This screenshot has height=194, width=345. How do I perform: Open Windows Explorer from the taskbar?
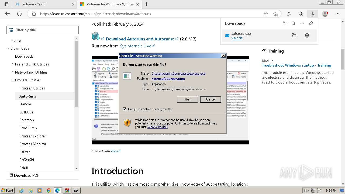click(30, 190)
